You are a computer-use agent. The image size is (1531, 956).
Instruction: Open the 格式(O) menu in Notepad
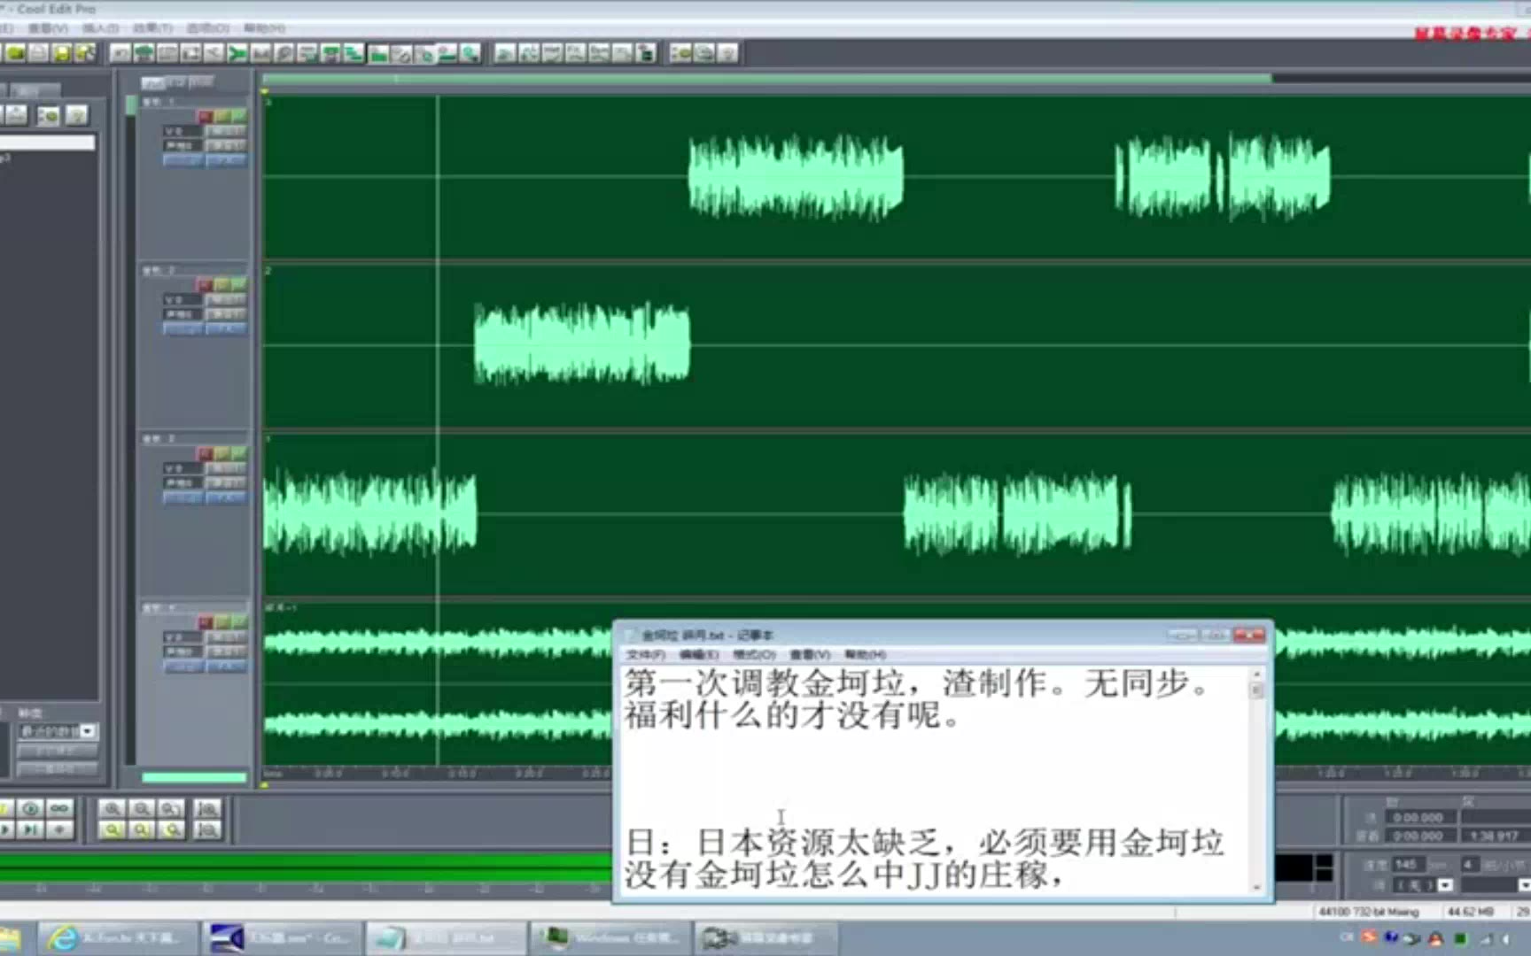pos(754,654)
